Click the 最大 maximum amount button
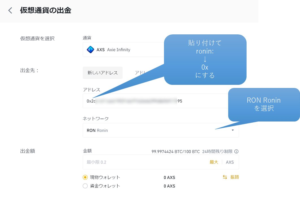This screenshot has height=203, width=300. coord(214,162)
